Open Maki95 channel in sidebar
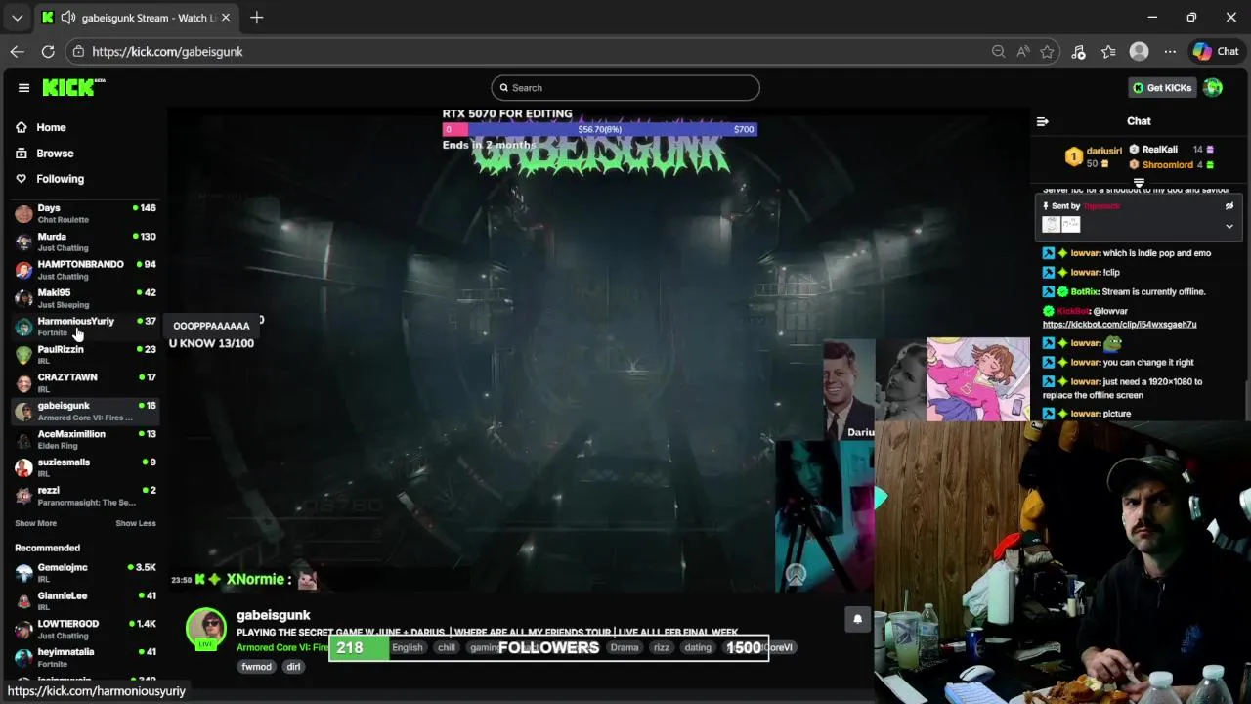Viewport: 1251px width, 704px height. tap(85, 298)
